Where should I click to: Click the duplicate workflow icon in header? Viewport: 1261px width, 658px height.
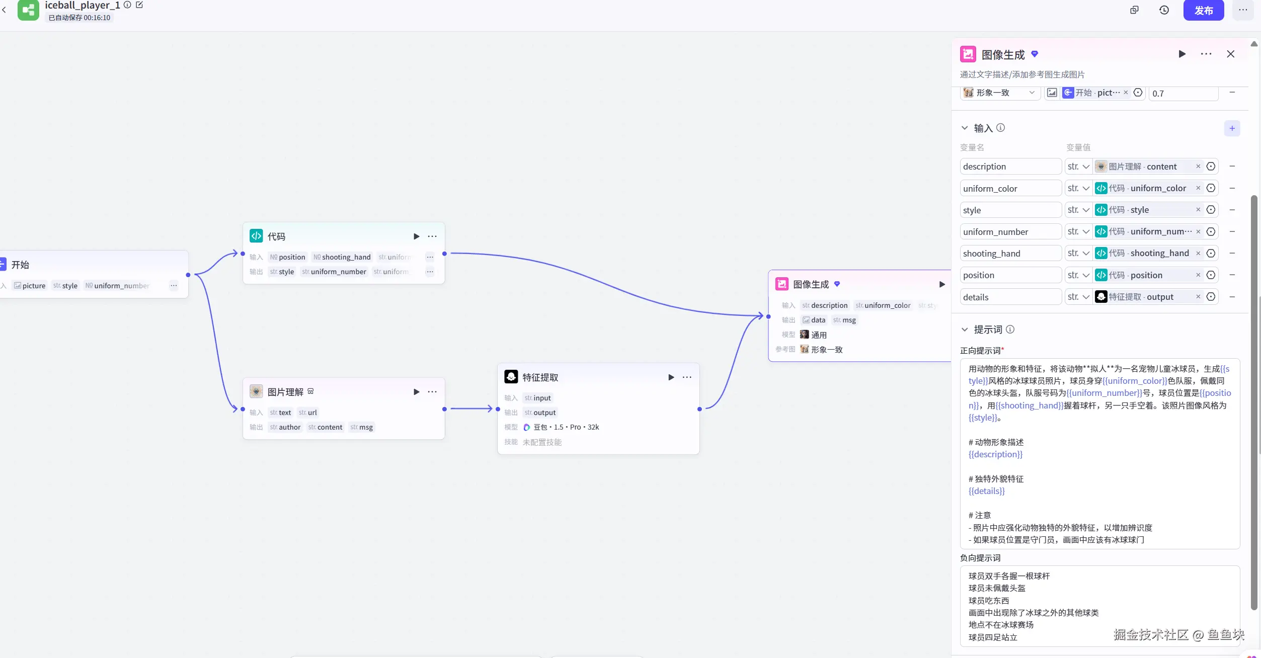[1134, 10]
